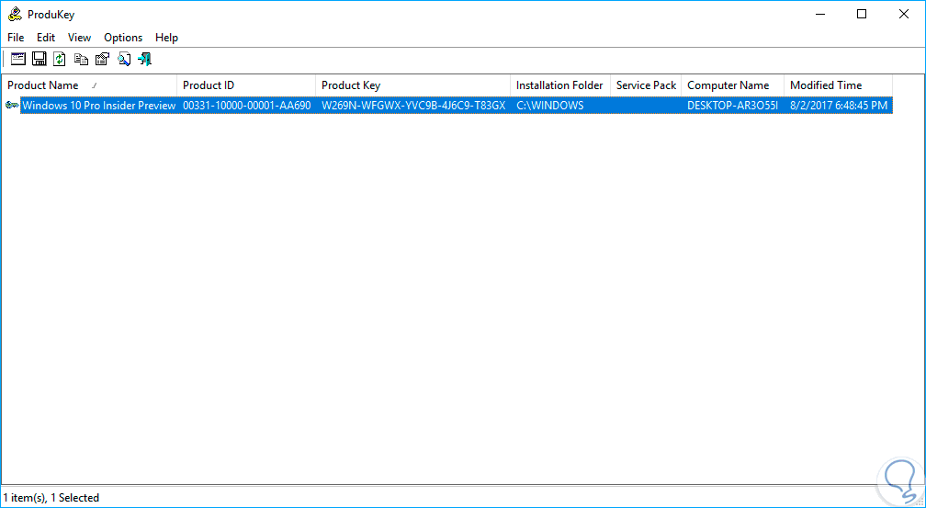Sort by Product ID column header
This screenshot has height=508, width=926.
click(x=246, y=85)
